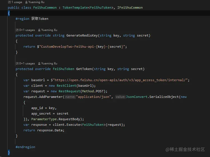The width and height of the screenshot is (210, 157).
Task: Click the "CustomDevelopTwo-FeiShu-api-" string literal
Action: (68, 47)
